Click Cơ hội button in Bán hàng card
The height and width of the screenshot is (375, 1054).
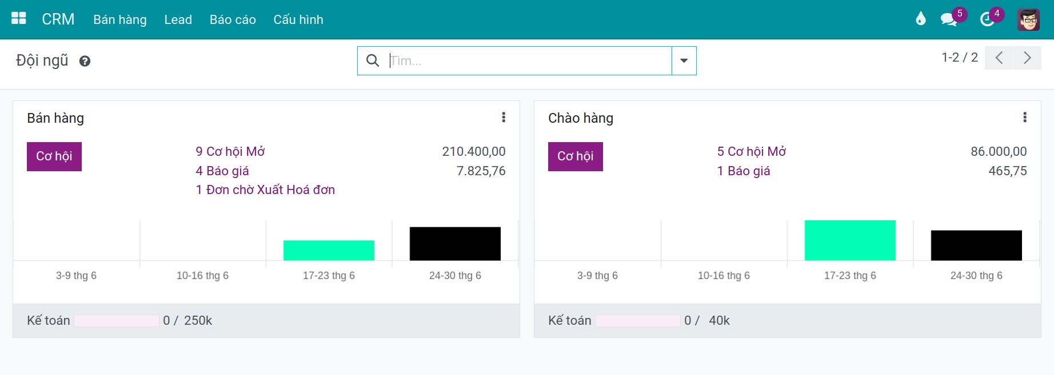coord(54,156)
